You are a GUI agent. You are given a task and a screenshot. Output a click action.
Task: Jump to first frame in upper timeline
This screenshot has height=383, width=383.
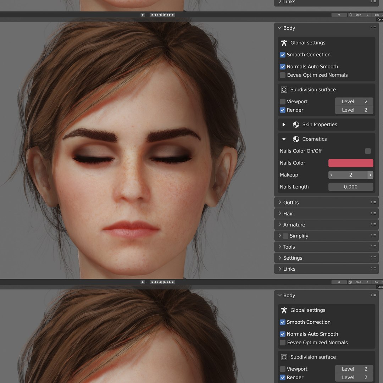(152, 15)
